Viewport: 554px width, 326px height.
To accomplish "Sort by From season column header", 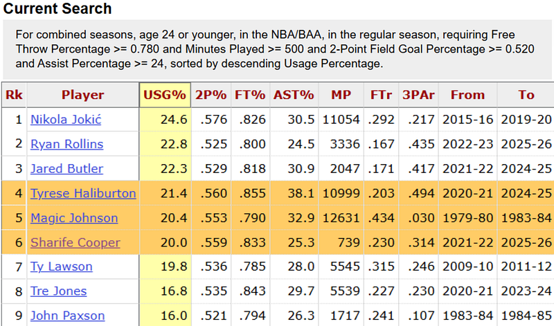I will pos(468,95).
